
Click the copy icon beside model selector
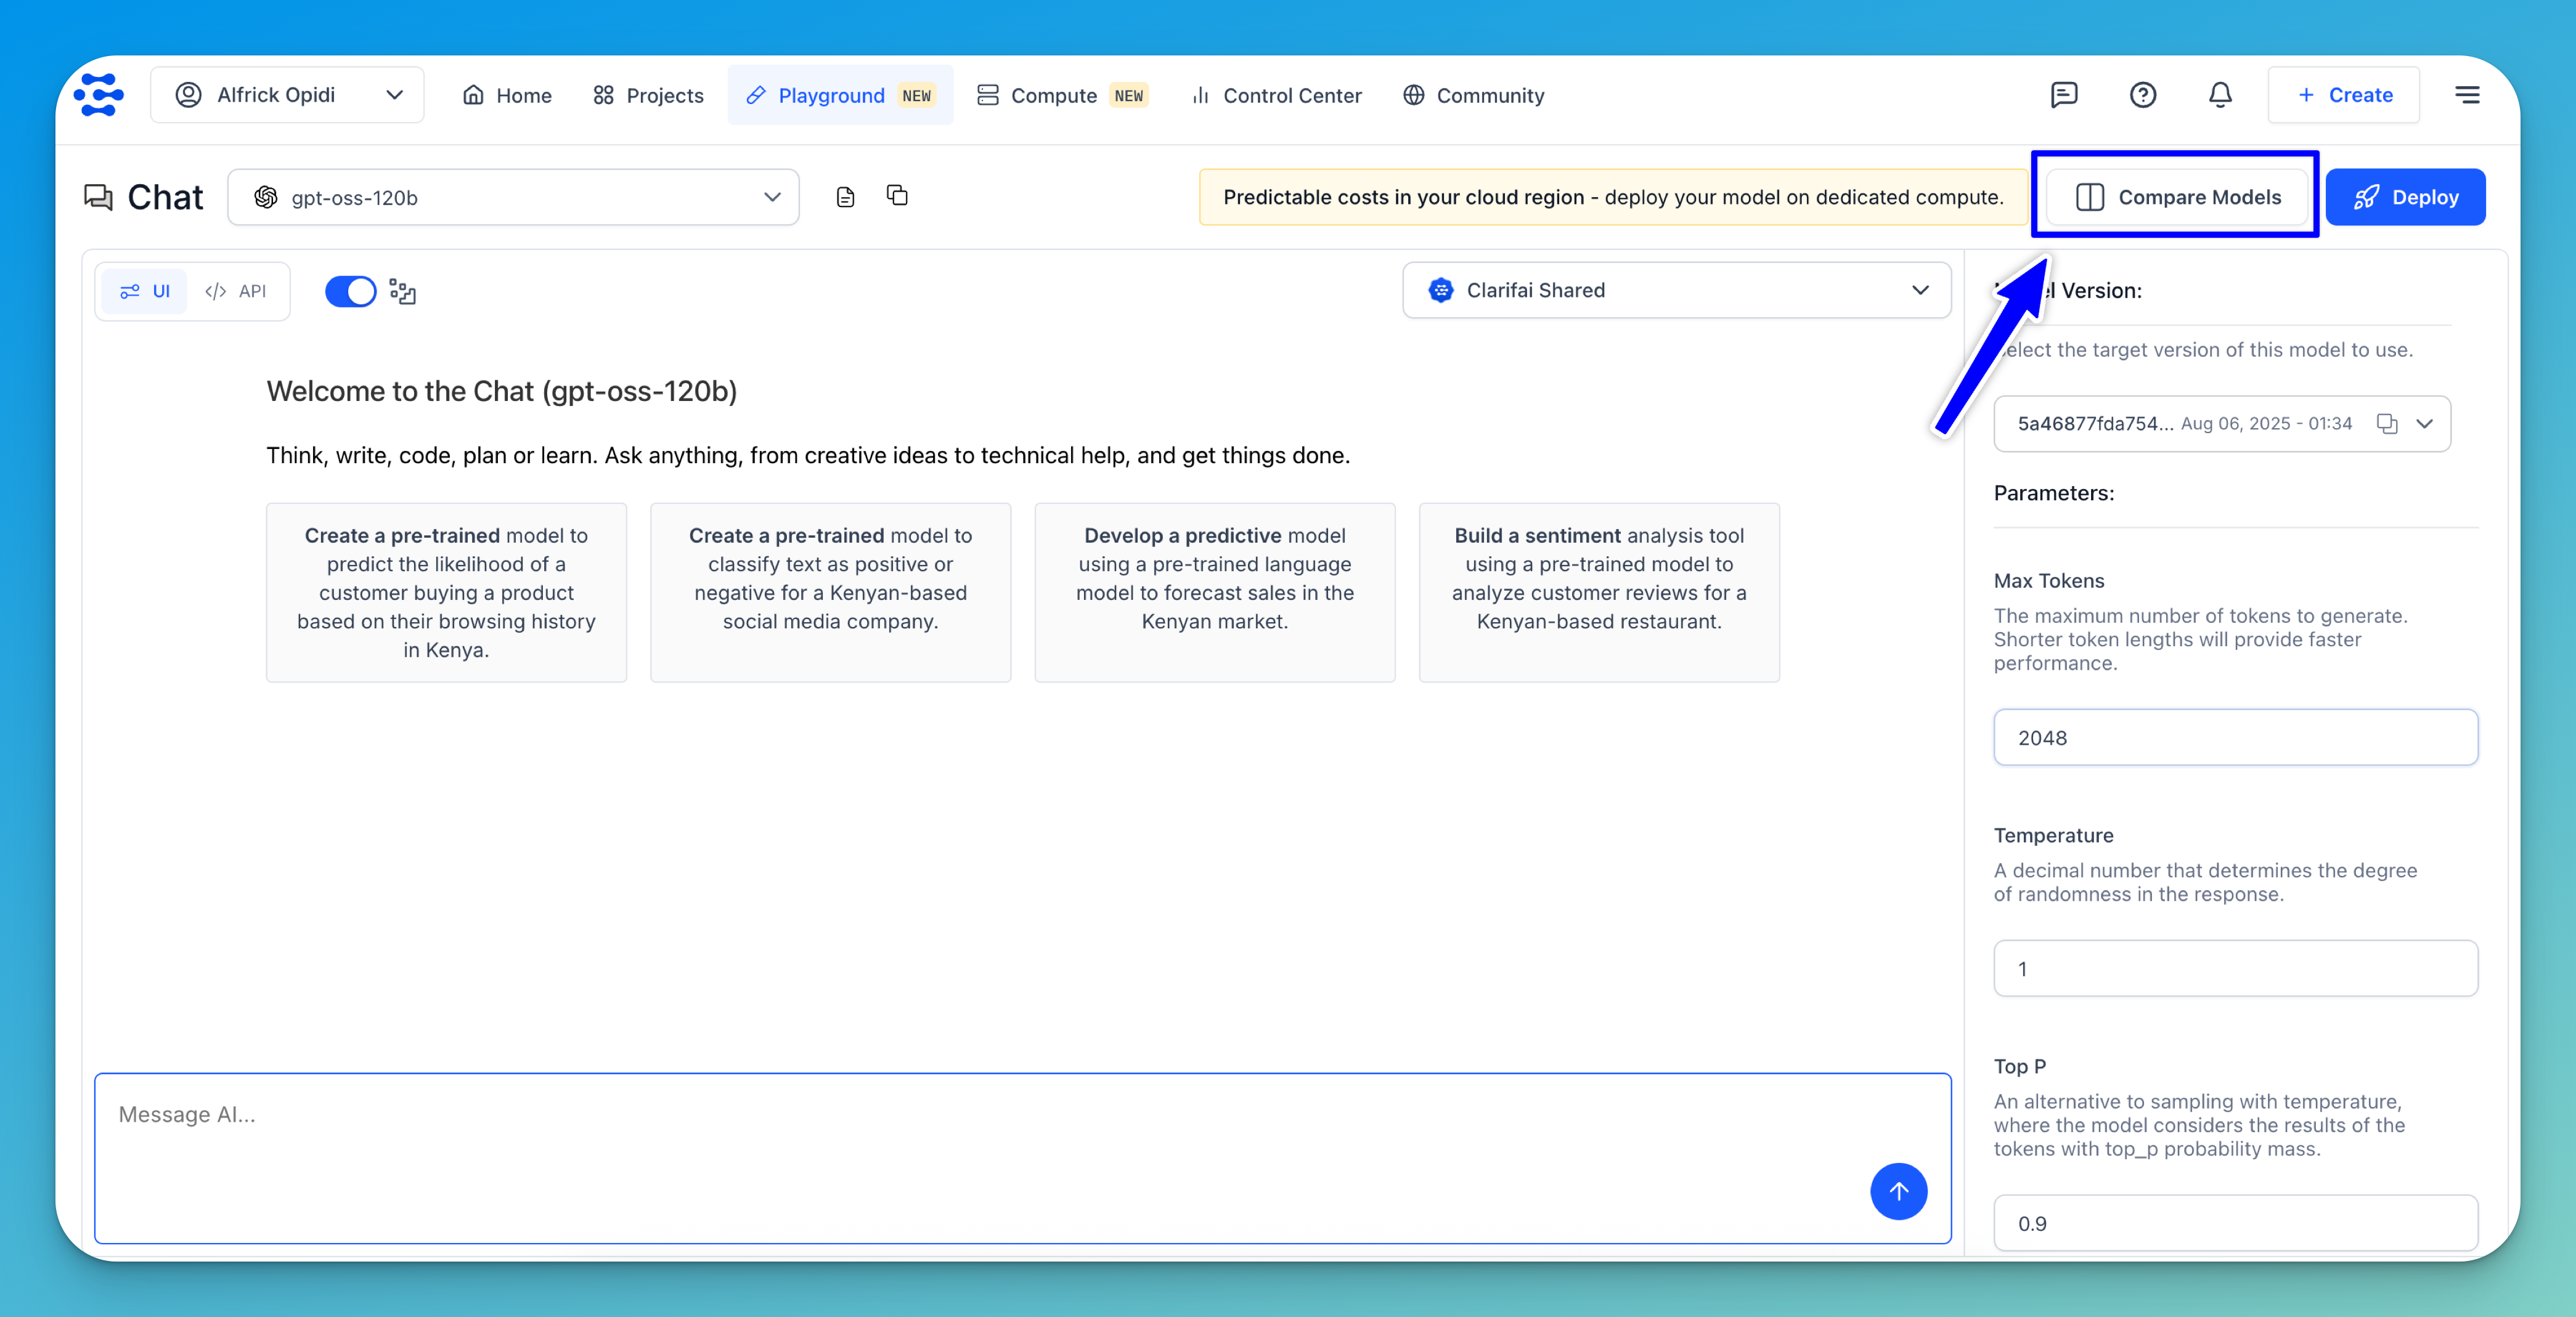[x=897, y=196]
